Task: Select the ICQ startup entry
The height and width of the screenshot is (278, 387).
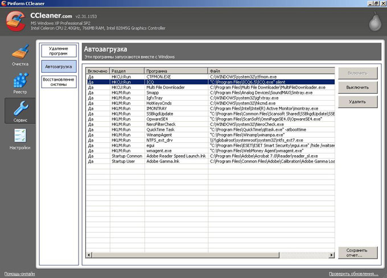Action: [210, 82]
